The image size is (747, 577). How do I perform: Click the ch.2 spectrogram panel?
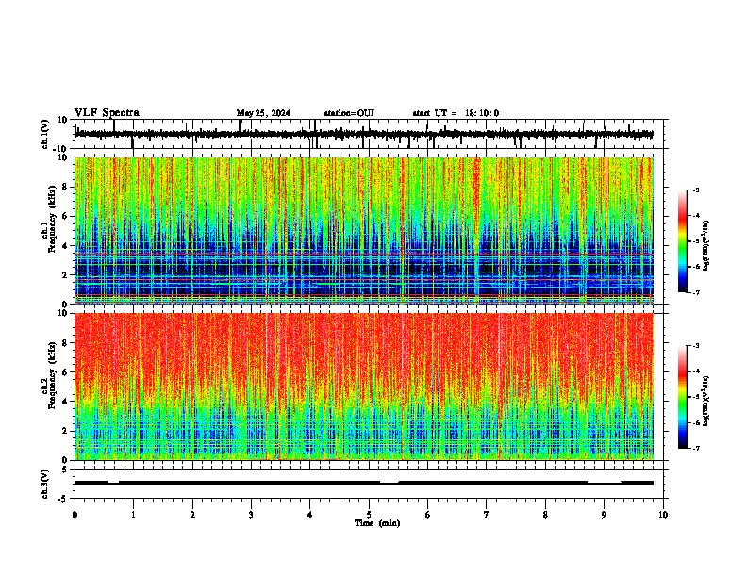363,387
